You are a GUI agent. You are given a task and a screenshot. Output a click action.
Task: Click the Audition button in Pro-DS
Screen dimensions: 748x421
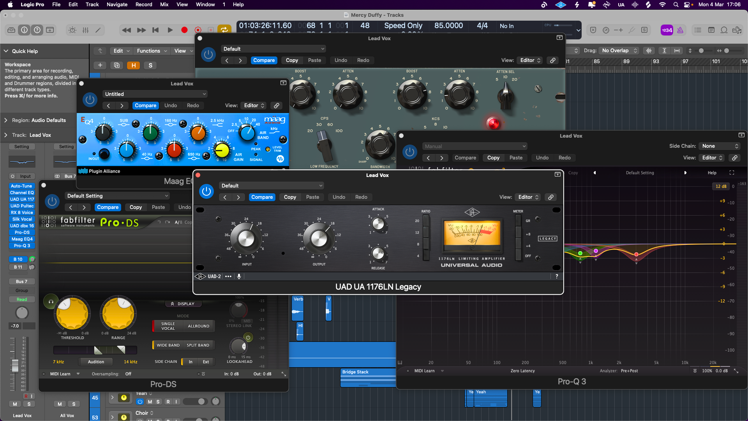click(96, 362)
